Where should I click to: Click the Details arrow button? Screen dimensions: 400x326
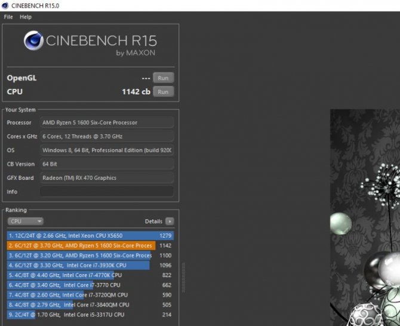170,221
